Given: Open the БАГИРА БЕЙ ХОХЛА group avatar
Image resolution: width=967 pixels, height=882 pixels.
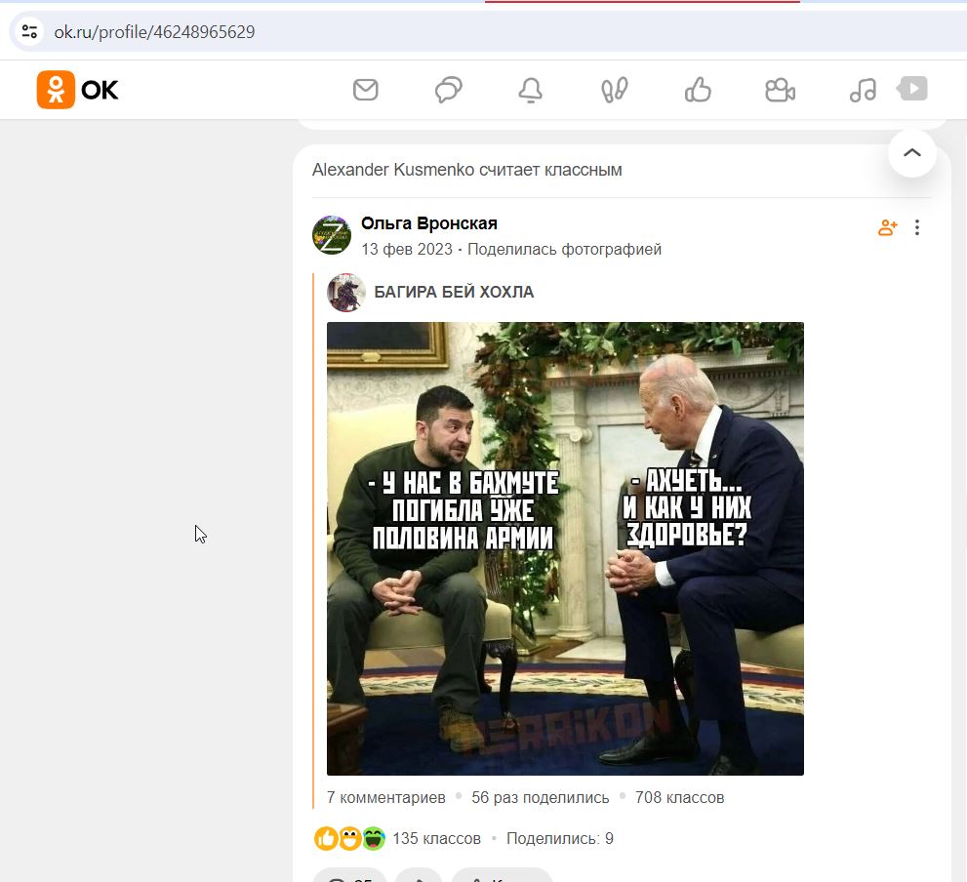Looking at the screenshot, I should point(346,293).
